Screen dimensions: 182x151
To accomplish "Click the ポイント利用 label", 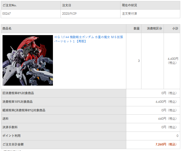I will pos(12,136).
